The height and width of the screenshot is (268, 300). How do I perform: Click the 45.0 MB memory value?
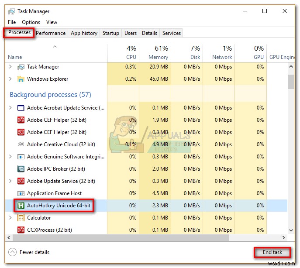159,79
